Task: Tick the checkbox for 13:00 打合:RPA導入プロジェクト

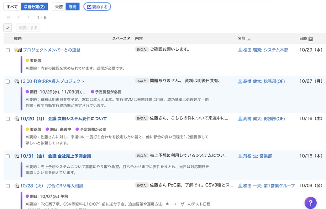Action: click(8, 81)
